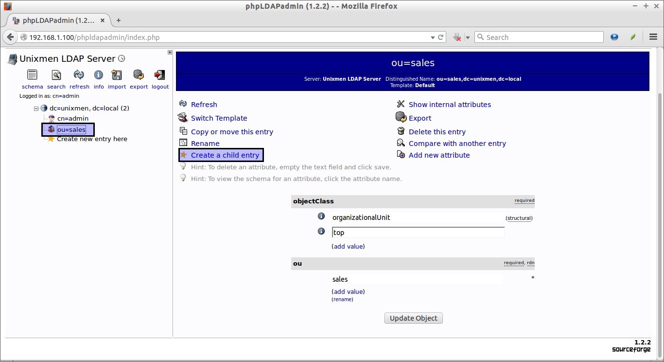
Task: Collapse the dc=unixmen, dc=local tree node
Action: pyautogui.click(x=36, y=109)
